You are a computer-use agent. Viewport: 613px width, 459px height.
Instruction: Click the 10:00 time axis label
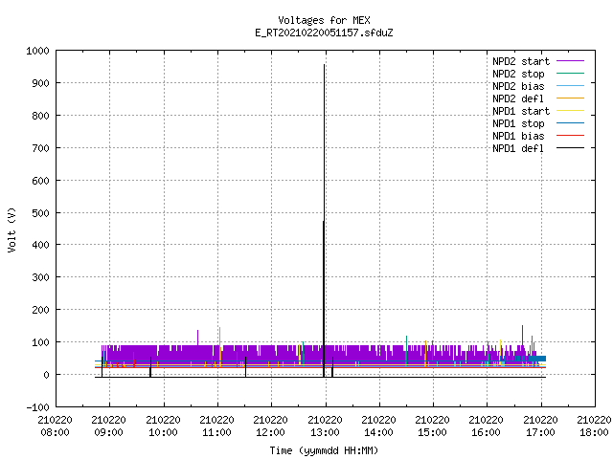pos(163,432)
